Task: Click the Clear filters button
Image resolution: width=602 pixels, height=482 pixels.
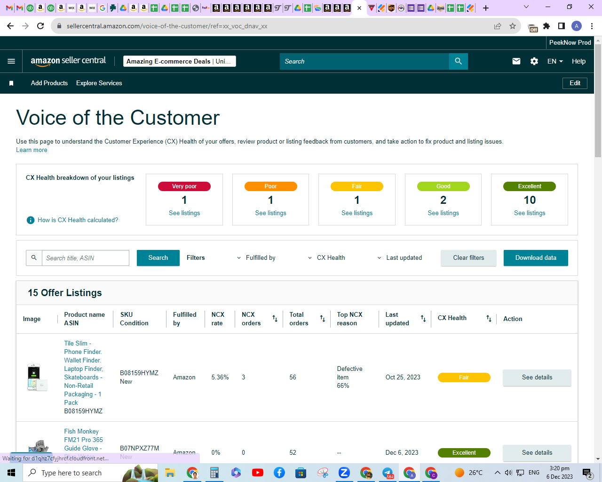Action: point(468,258)
